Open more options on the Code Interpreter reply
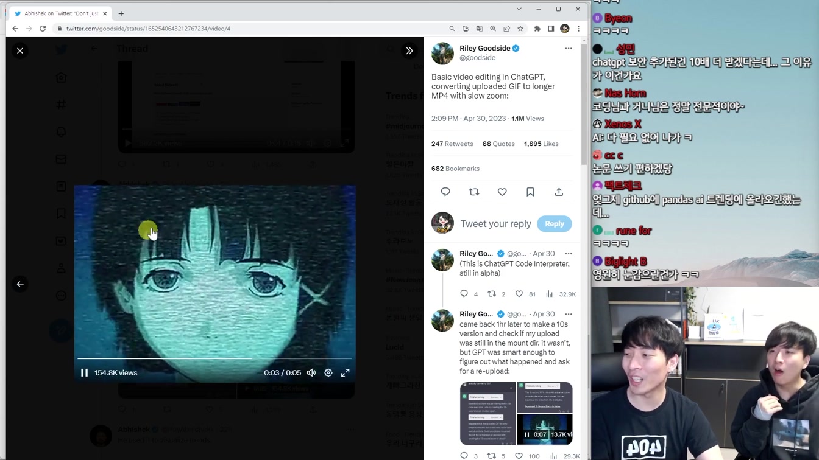This screenshot has width=819, height=460. click(x=569, y=254)
